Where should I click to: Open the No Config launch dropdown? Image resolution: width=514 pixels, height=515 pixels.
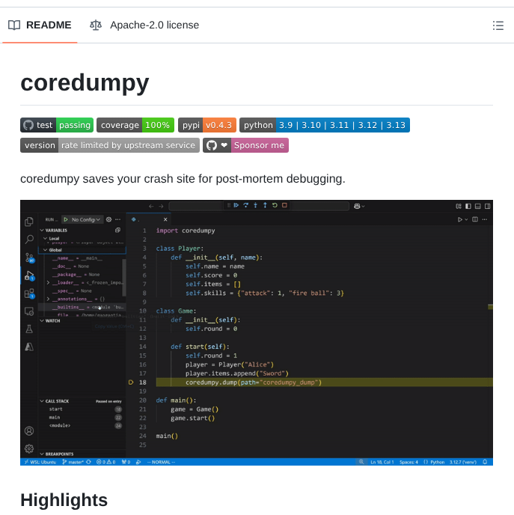(x=86, y=219)
